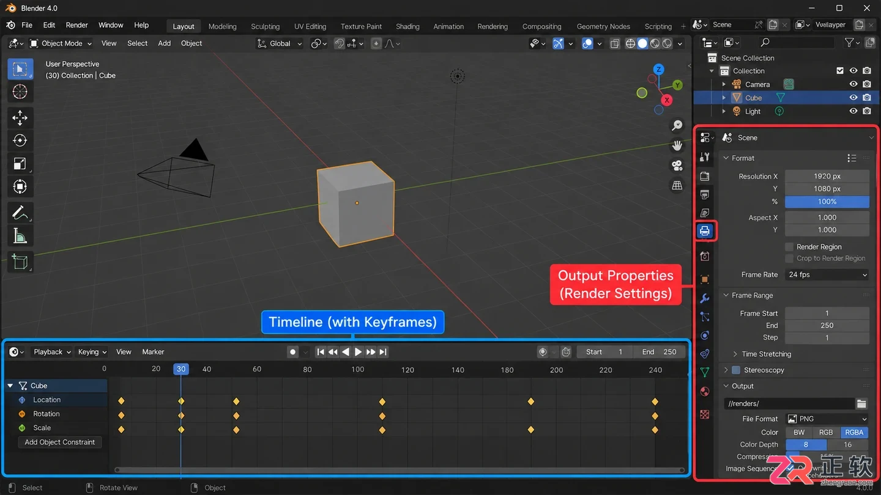Select the Annotate pencil tool
Viewport: 881px width, 495px height.
coord(20,212)
